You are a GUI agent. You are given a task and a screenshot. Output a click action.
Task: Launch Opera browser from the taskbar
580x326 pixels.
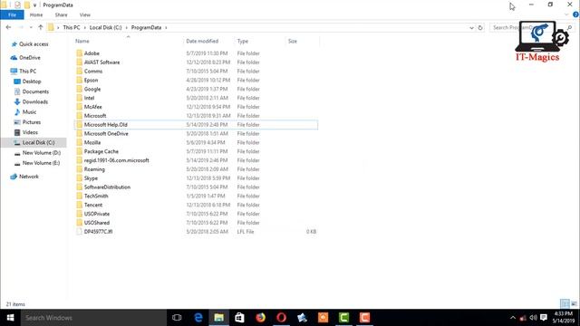pos(281,318)
